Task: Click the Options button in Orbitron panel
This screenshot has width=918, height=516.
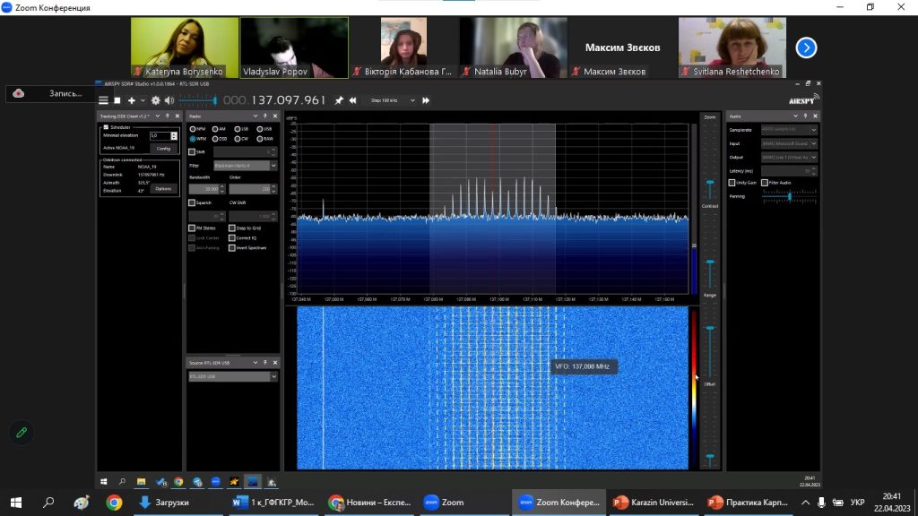Action: (x=163, y=189)
